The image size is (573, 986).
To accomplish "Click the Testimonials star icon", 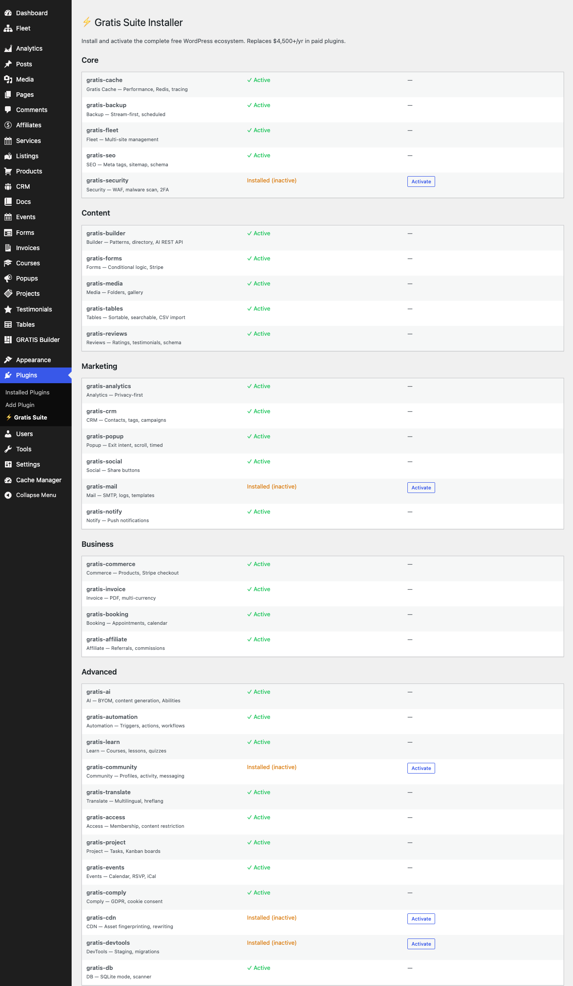I will pos(8,309).
